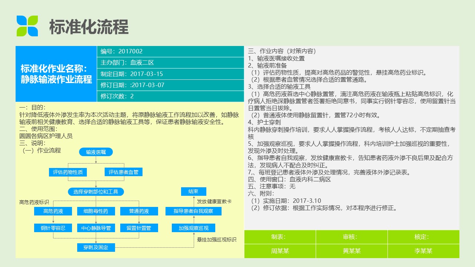Click the four-leaf logo icon
Viewport: 475px width, 267px height.
[27, 26]
